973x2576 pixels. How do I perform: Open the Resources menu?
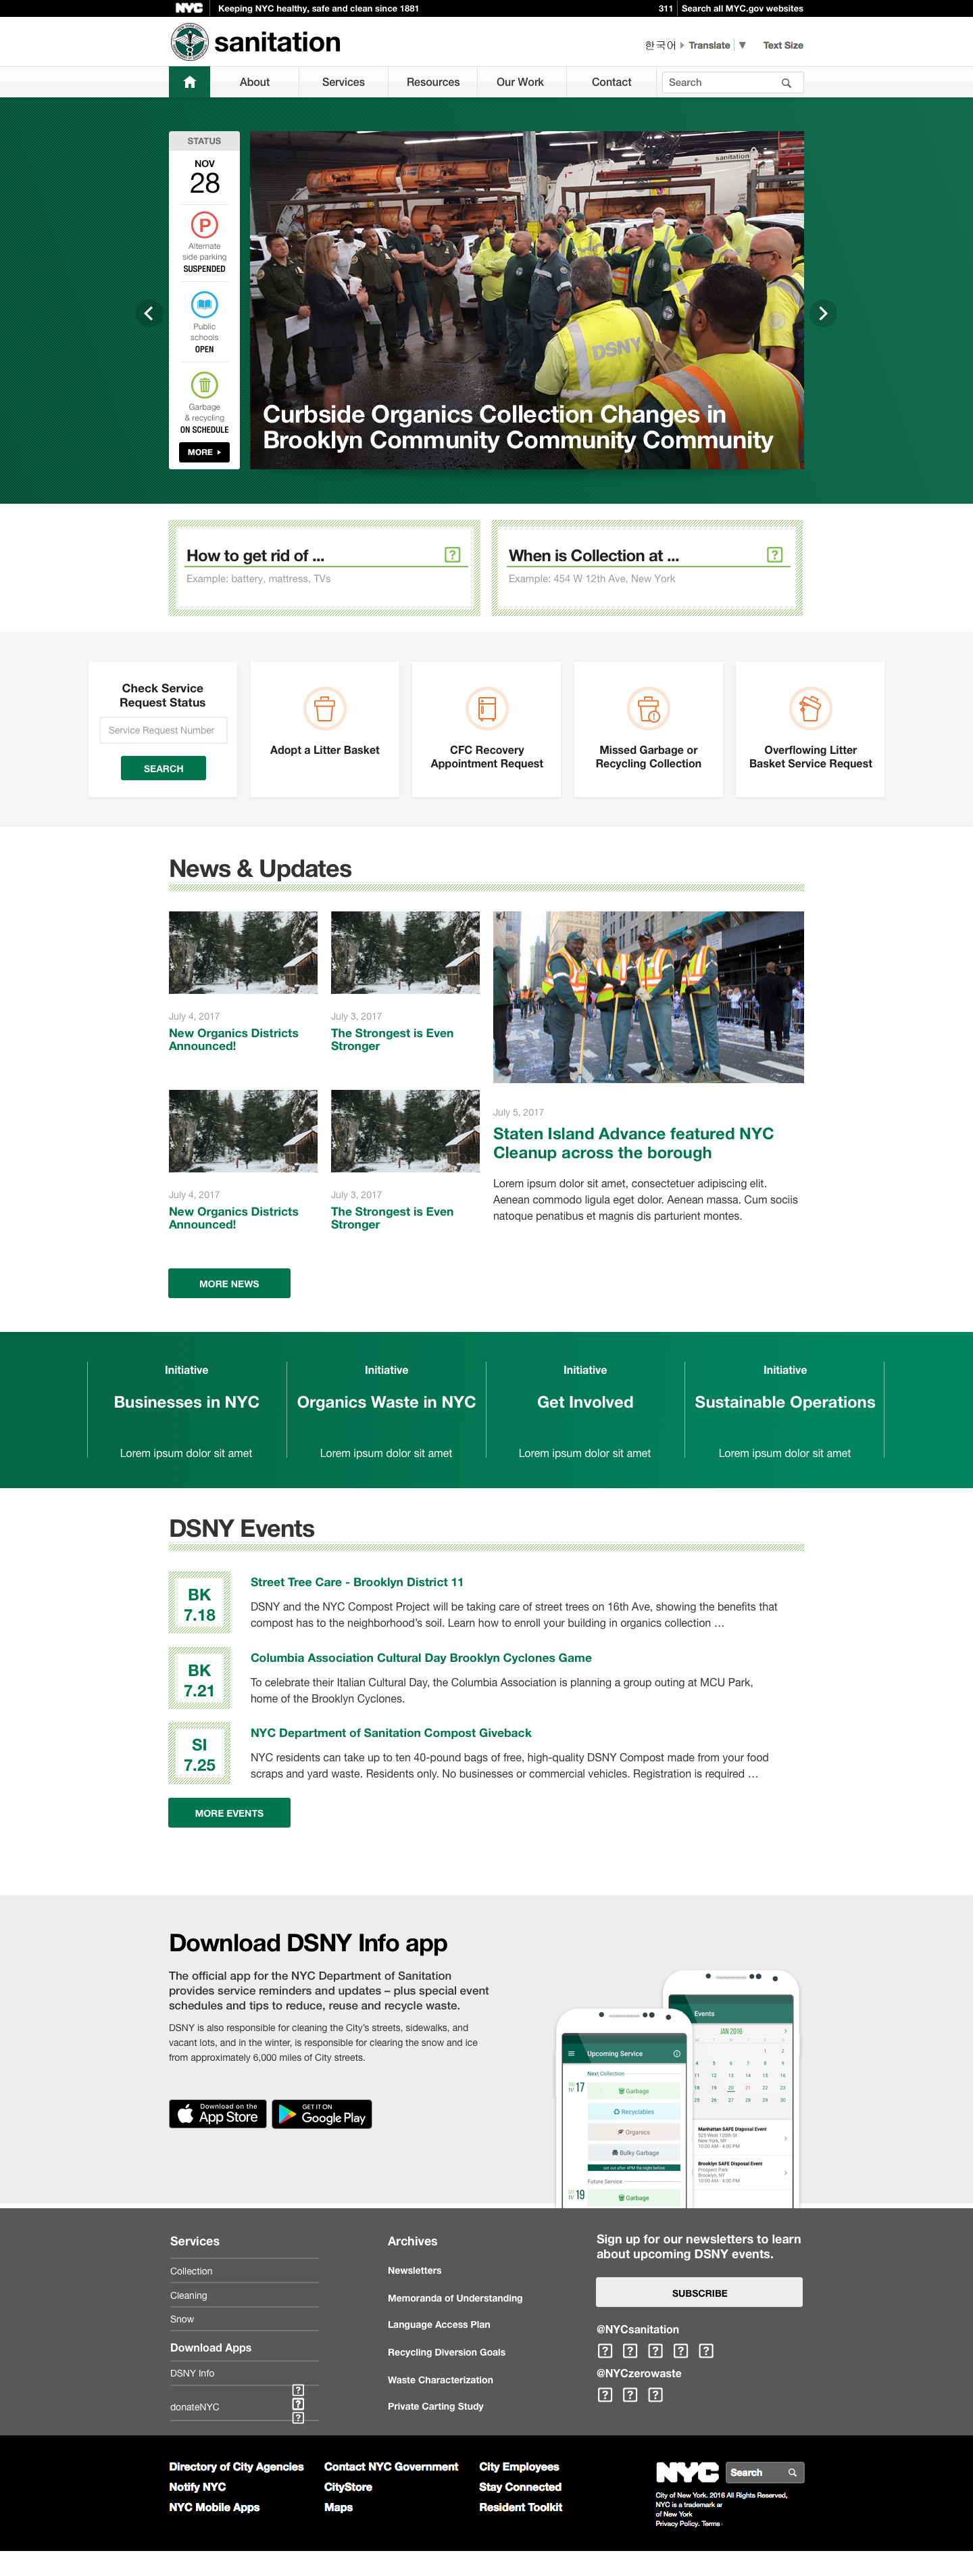[x=432, y=82]
